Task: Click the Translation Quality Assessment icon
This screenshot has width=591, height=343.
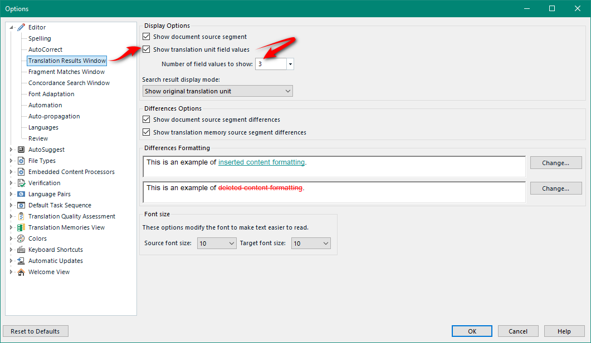Action: click(20, 216)
